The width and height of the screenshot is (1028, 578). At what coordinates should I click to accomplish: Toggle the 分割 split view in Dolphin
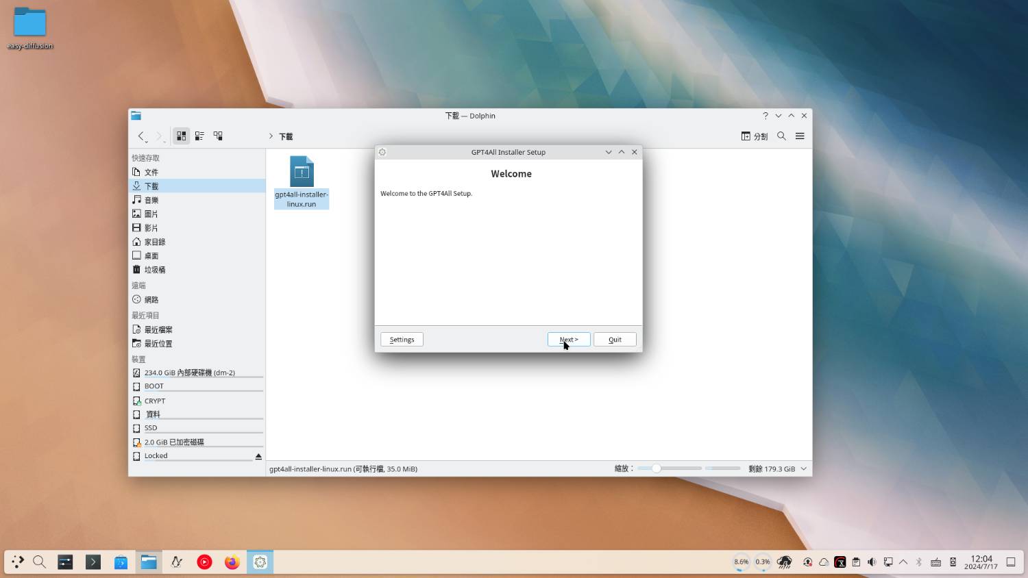[755, 136]
